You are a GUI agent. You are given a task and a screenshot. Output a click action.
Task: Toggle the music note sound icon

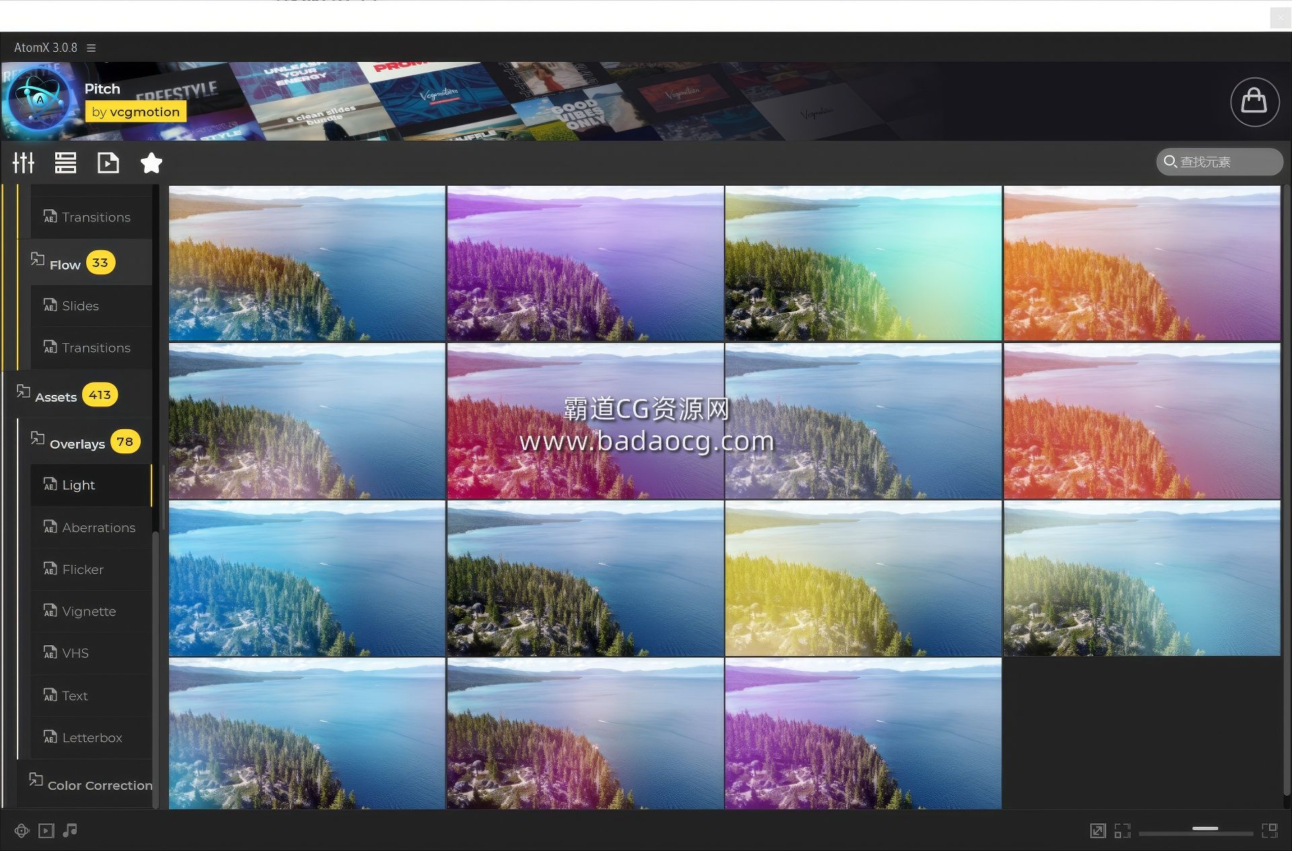(70, 831)
